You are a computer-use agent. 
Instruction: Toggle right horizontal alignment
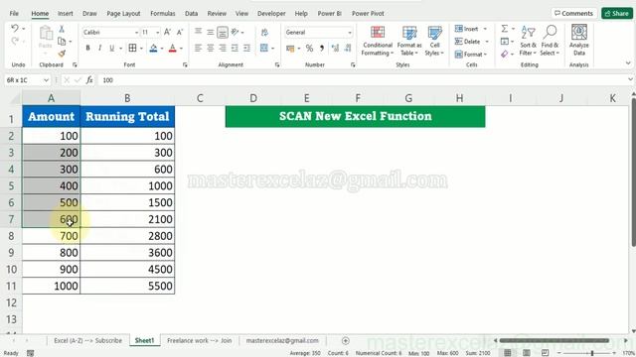[223, 49]
